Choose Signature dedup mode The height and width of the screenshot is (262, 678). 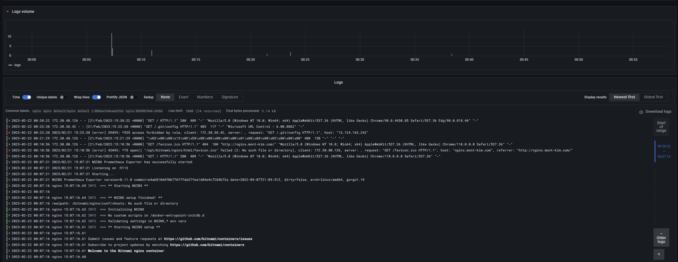click(230, 97)
